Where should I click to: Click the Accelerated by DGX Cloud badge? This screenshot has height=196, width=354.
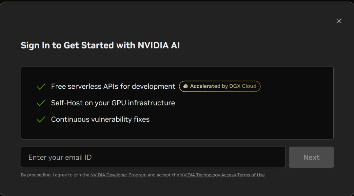[x=220, y=86]
